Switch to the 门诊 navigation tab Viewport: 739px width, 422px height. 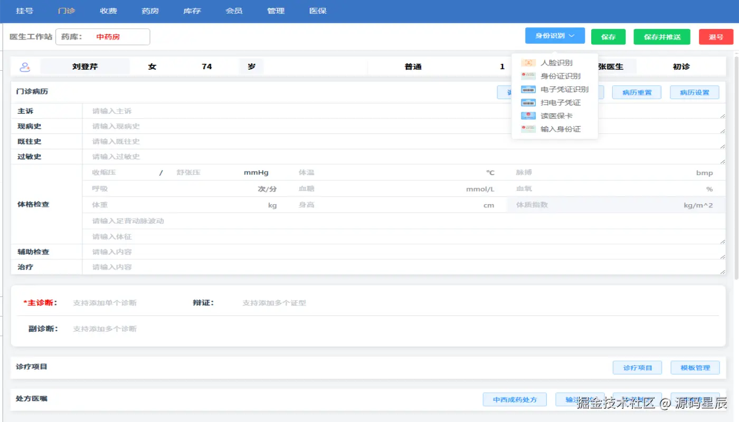coord(67,11)
